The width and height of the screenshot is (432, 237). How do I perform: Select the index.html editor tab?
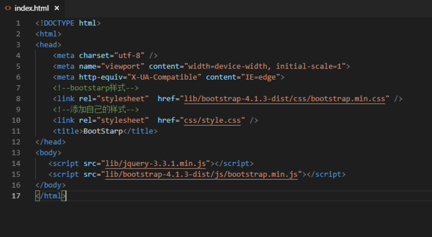32,8
